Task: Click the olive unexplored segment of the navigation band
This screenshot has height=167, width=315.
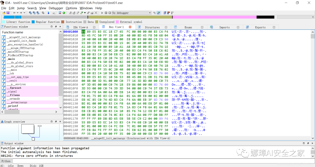Action: (x=130, y=17)
